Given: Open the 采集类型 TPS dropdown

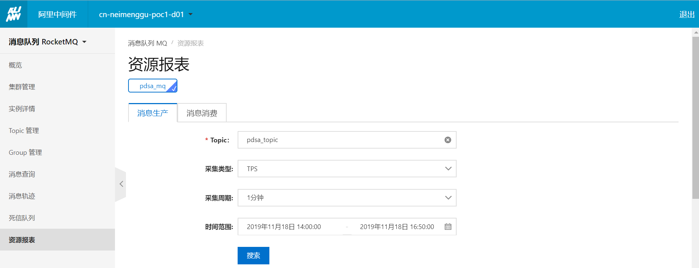Looking at the screenshot, I should point(347,169).
